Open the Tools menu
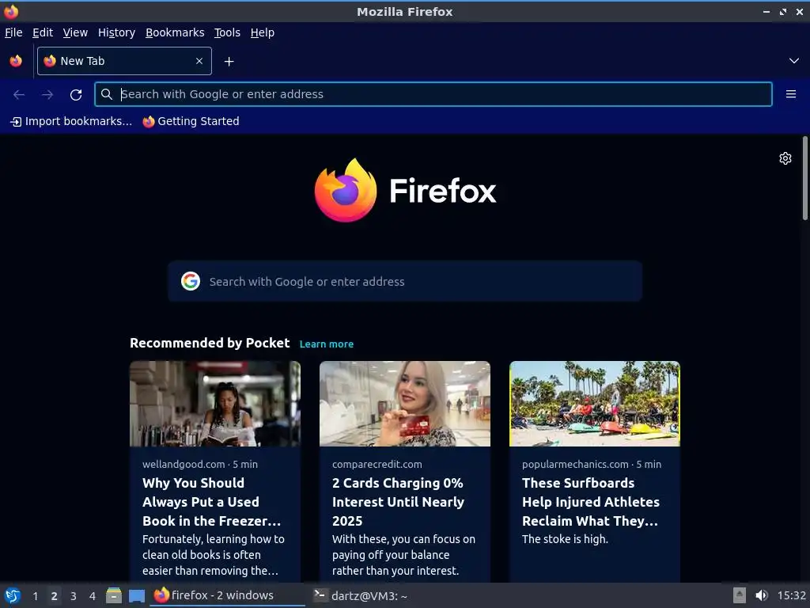 coord(227,32)
